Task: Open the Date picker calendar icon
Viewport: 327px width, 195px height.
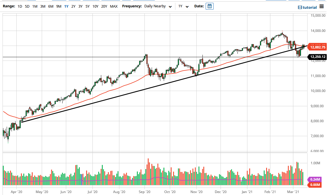Action: pos(210,6)
